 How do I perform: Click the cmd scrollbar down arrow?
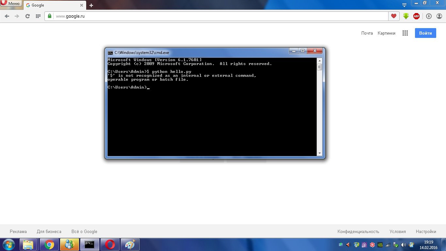(x=320, y=153)
